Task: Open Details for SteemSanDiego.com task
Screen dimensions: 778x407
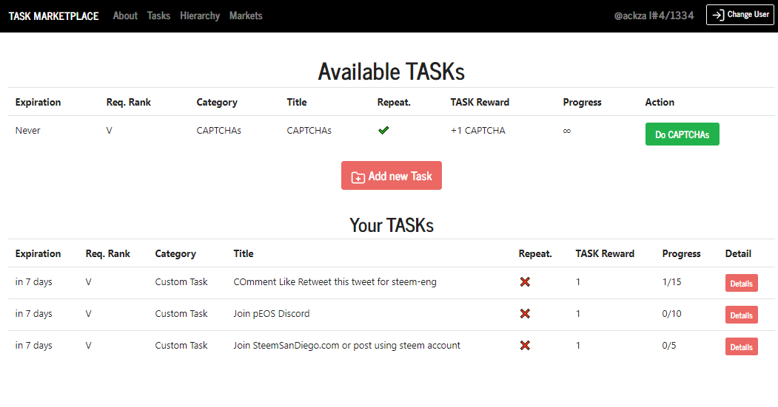Action: pos(741,346)
